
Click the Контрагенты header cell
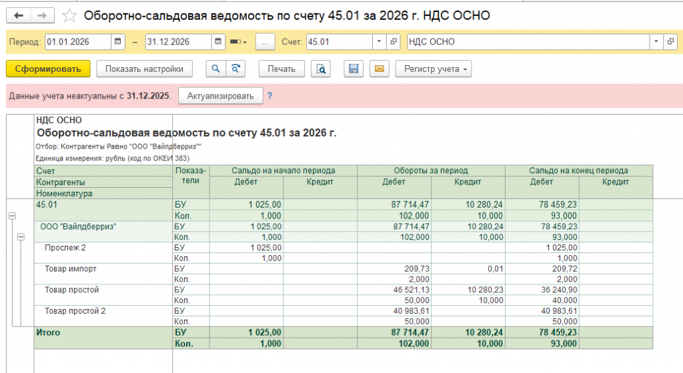(103, 182)
